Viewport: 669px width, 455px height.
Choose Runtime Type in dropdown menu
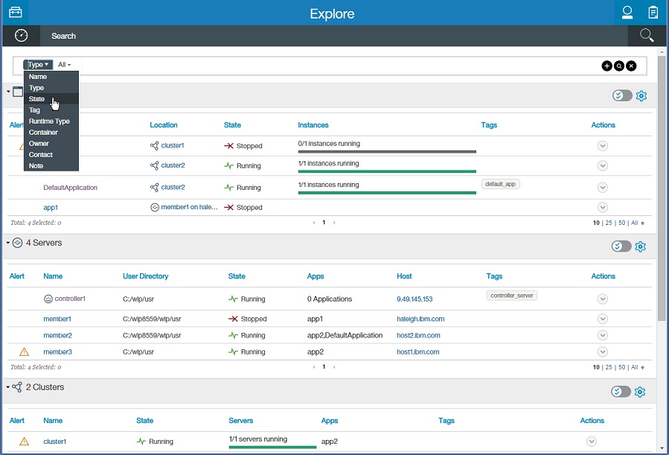tap(49, 121)
